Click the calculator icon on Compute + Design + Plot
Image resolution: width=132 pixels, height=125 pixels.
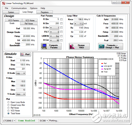[x=102, y=47]
